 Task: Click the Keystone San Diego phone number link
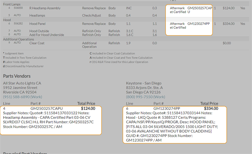(145, 97)
